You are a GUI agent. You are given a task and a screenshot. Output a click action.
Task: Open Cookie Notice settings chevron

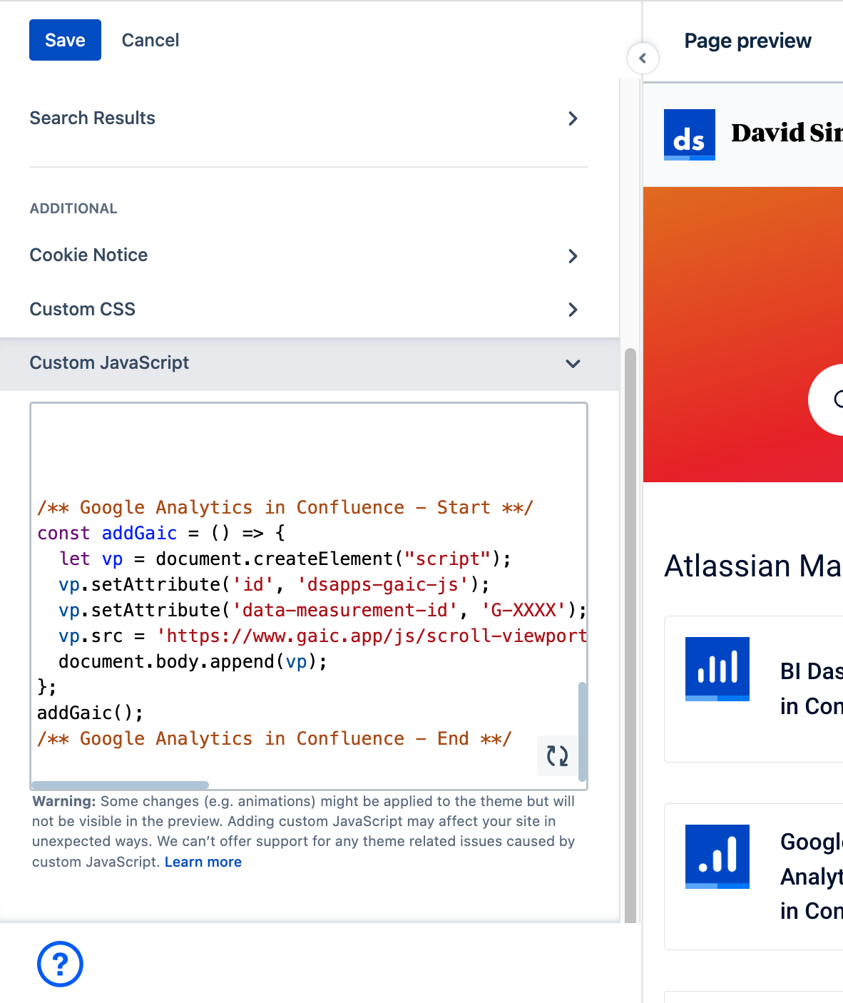coord(572,255)
